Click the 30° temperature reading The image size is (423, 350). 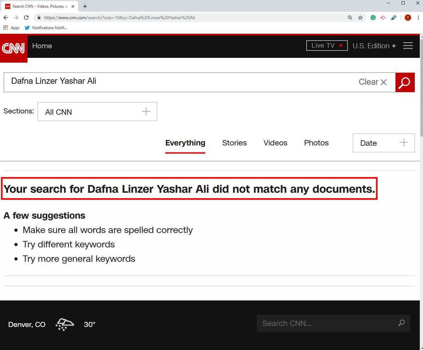tap(90, 325)
